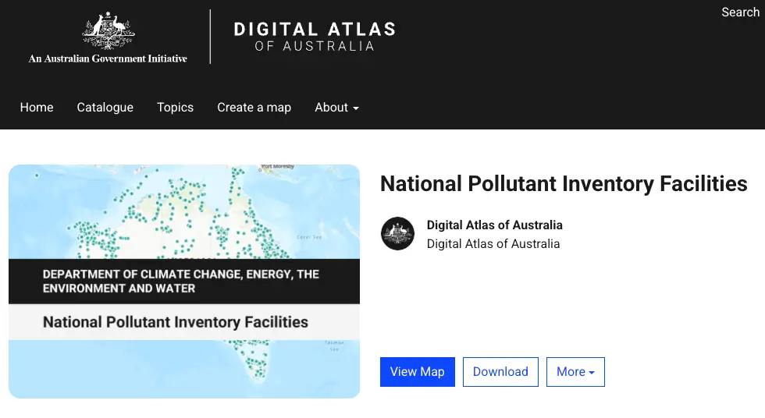
Task: Open the Search link in the header
Action: click(x=740, y=12)
